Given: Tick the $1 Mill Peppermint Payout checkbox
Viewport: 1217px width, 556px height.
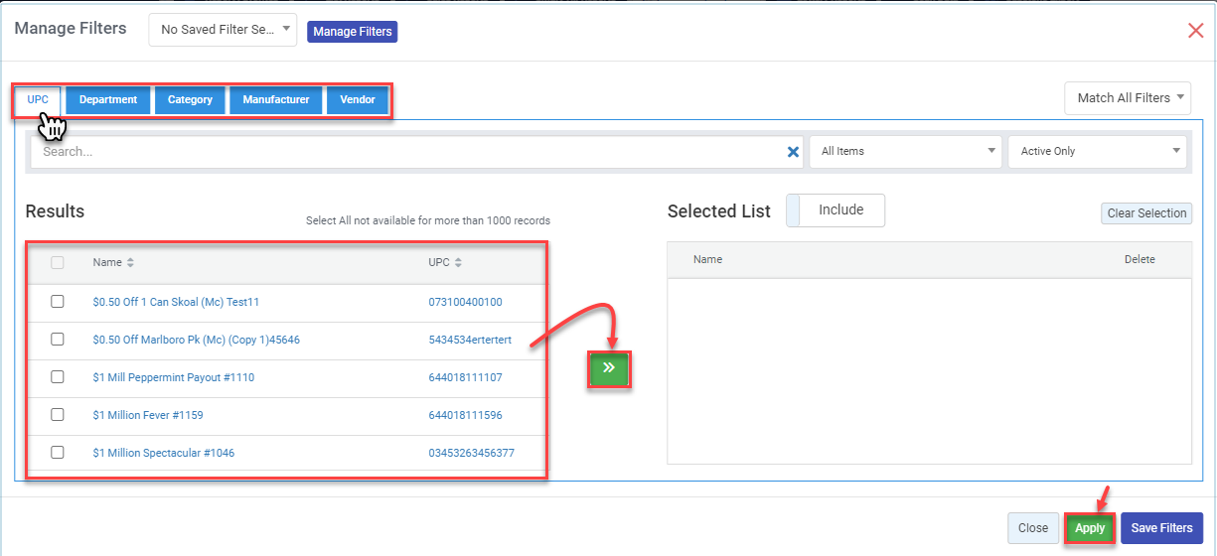Looking at the screenshot, I should [58, 377].
